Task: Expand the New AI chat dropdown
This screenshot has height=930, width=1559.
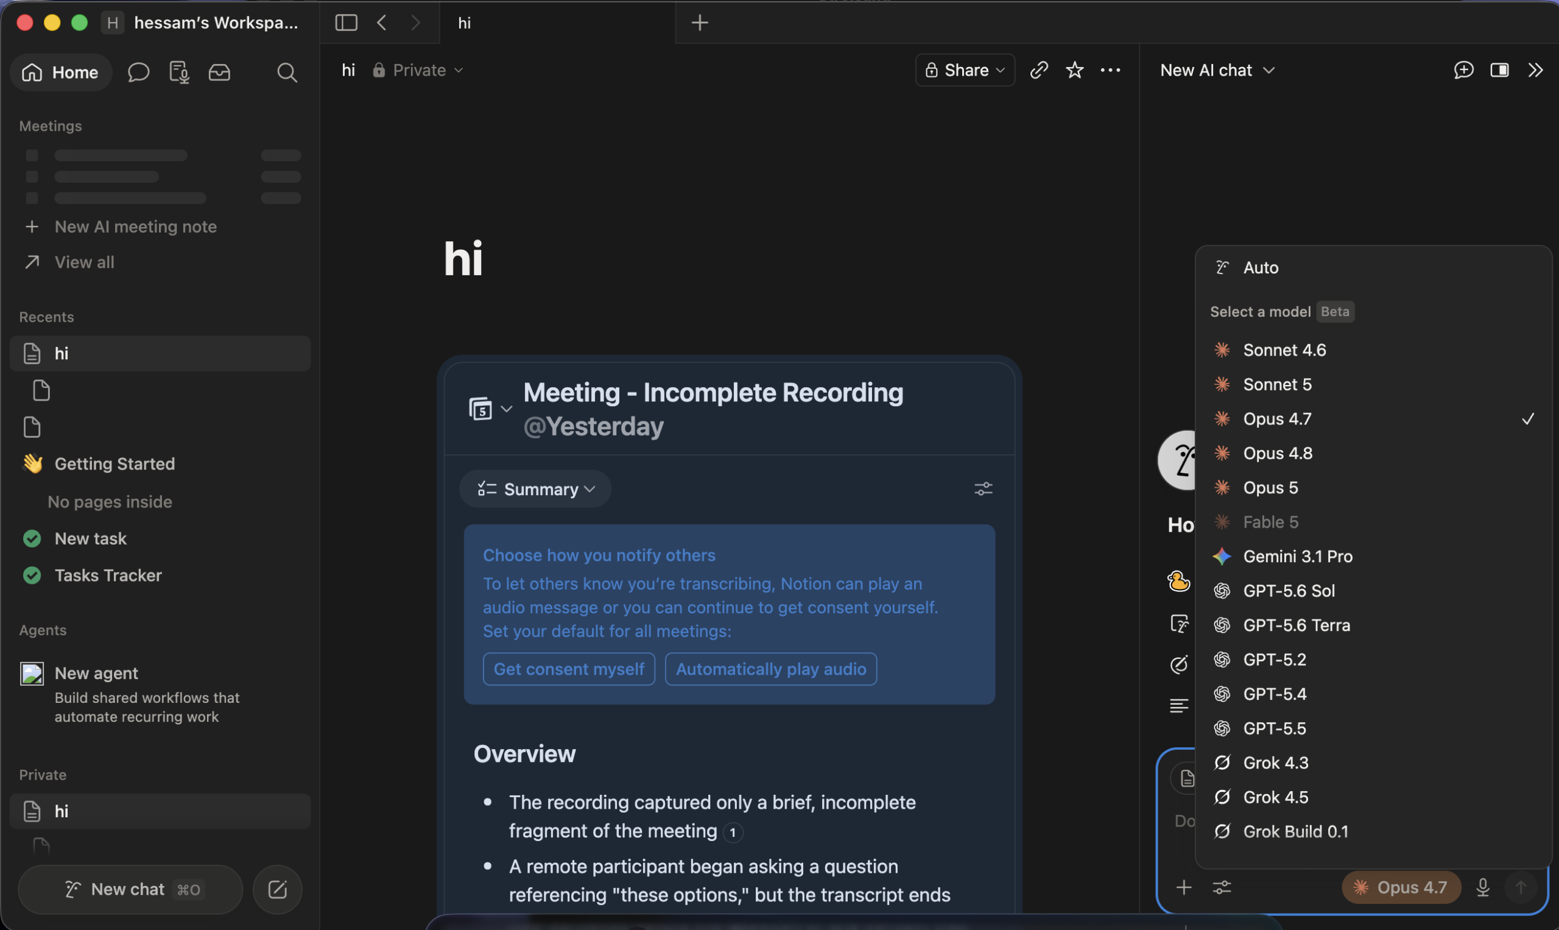Action: [x=1217, y=70]
